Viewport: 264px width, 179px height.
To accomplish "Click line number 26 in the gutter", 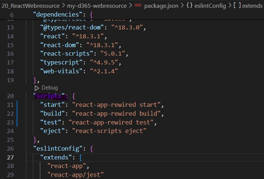I will click(10, 148).
